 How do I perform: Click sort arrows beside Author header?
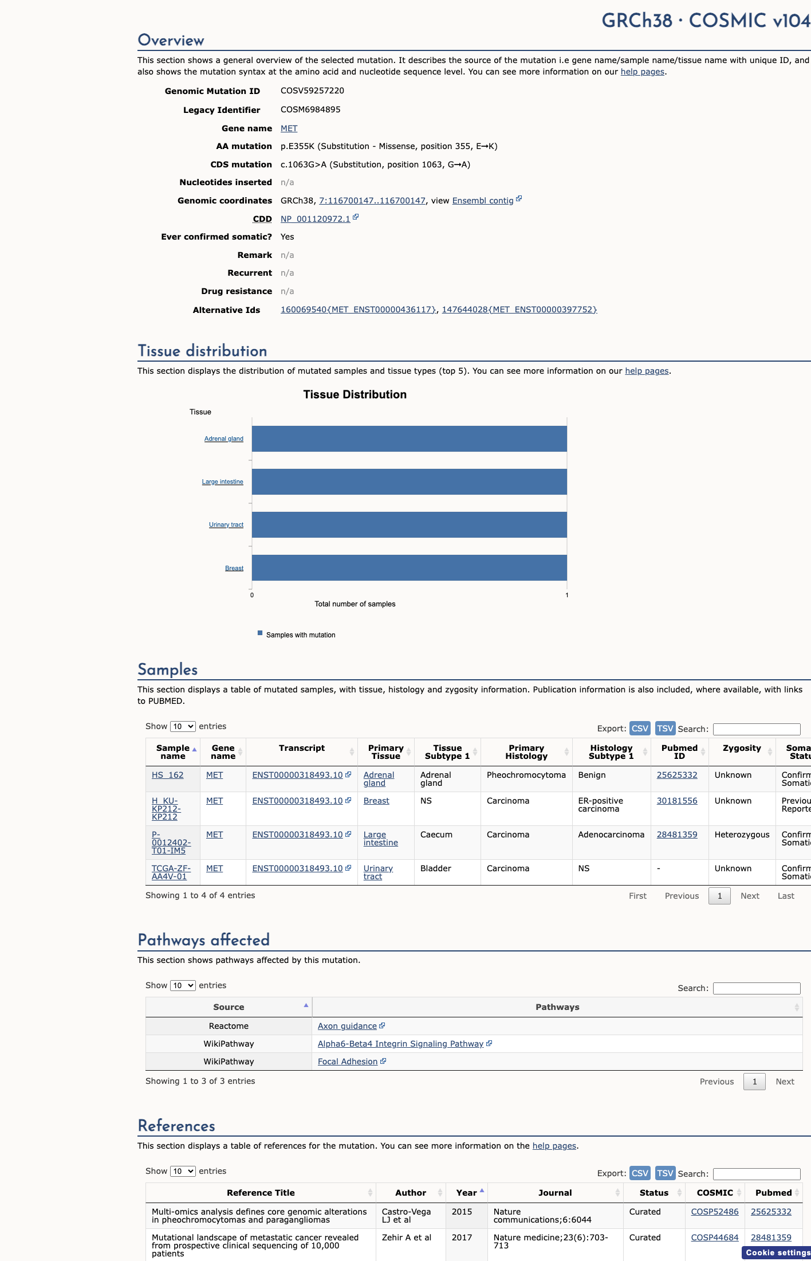tap(440, 1193)
